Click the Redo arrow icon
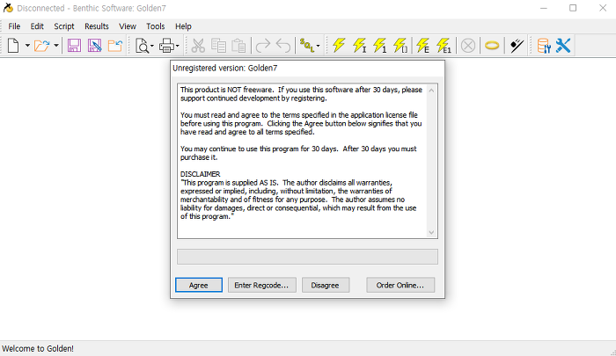 pos(263,46)
